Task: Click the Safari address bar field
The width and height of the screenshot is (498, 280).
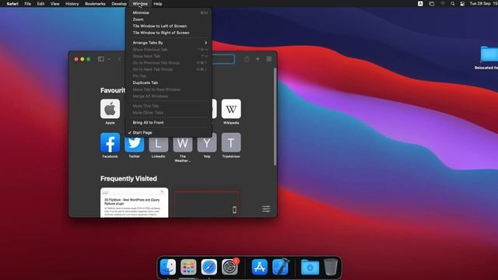Action: (x=223, y=59)
